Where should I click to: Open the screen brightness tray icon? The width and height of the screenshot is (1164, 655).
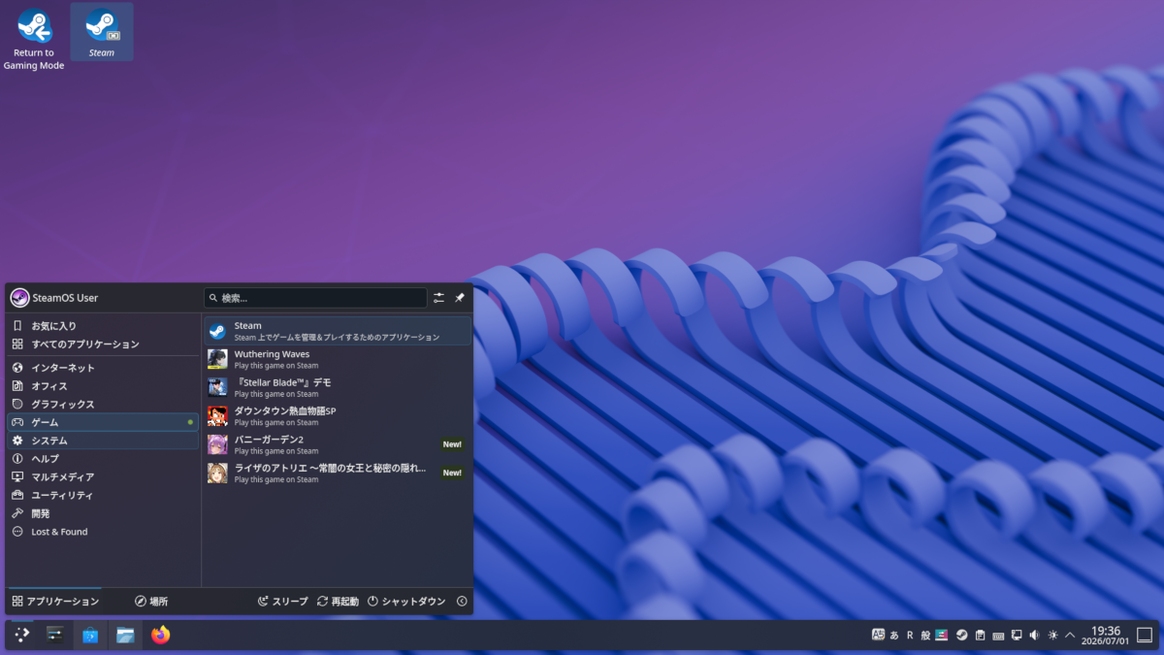pyautogui.click(x=1052, y=635)
